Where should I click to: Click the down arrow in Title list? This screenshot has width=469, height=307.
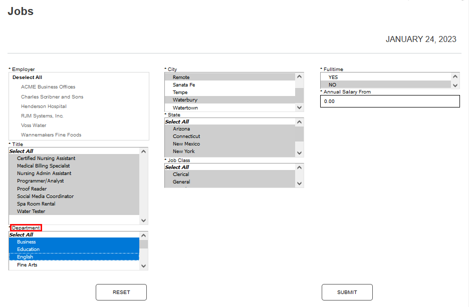144,220
